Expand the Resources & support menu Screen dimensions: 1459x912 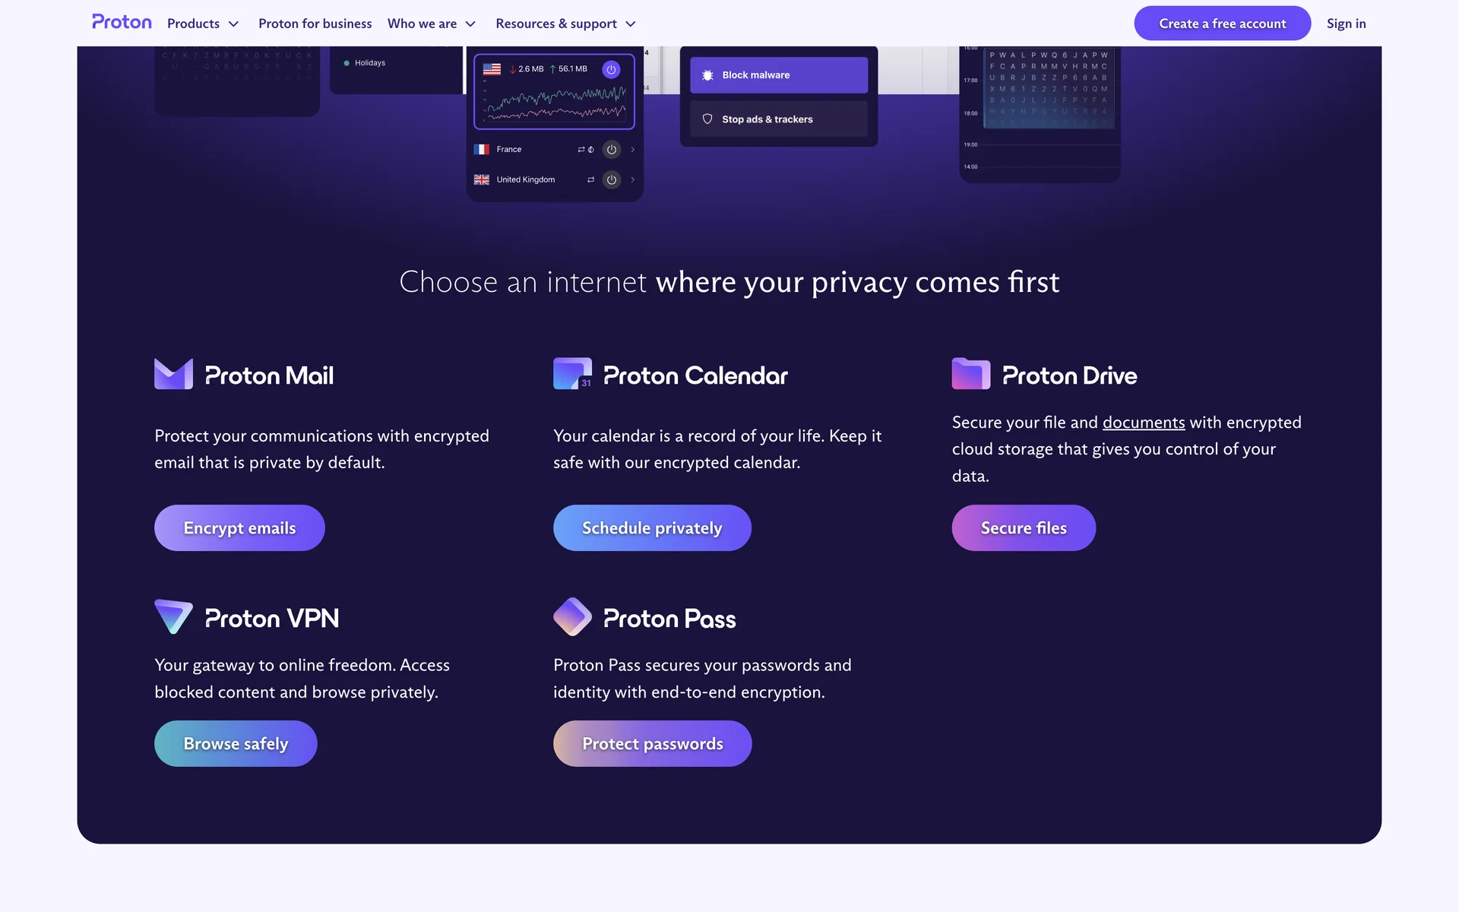click(x=565, y=24)
